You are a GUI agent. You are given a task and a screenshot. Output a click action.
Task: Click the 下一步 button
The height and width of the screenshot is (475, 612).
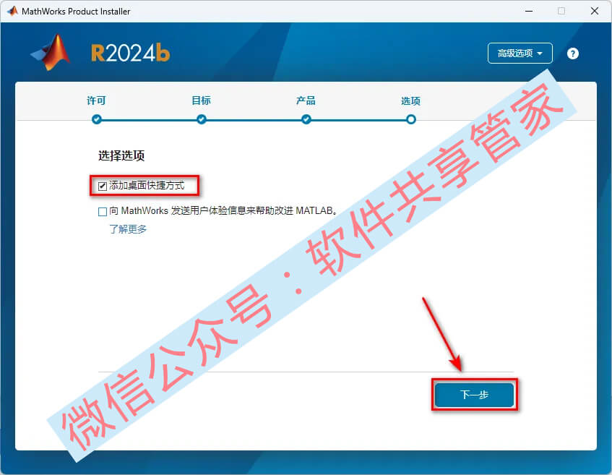[x=474, y=395]
